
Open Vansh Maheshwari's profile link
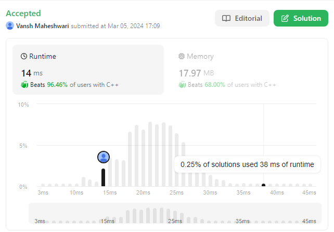click(43, 25)
